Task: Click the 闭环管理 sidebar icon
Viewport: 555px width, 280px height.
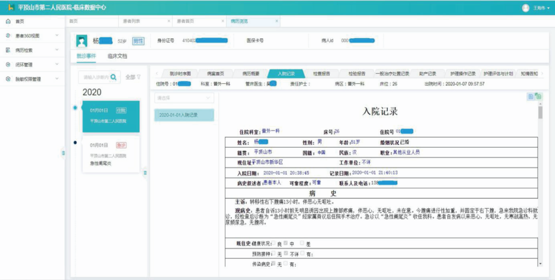Action: point(8,65)
